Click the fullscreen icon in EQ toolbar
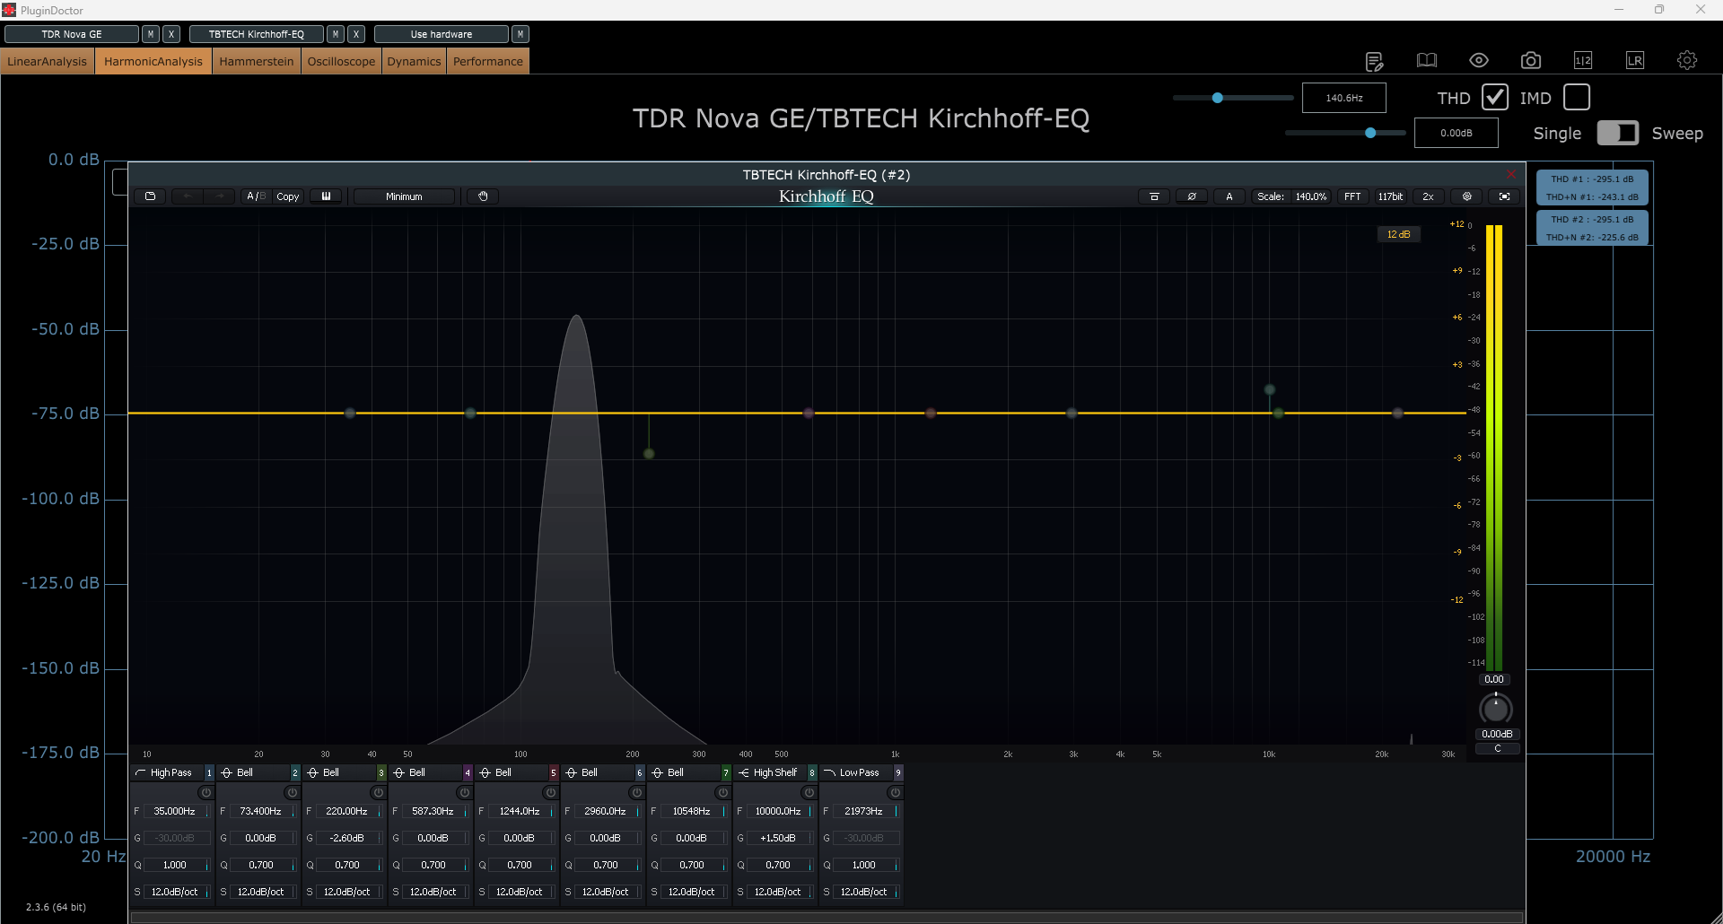This screenshot has width=1723, height=924. 1505,196
